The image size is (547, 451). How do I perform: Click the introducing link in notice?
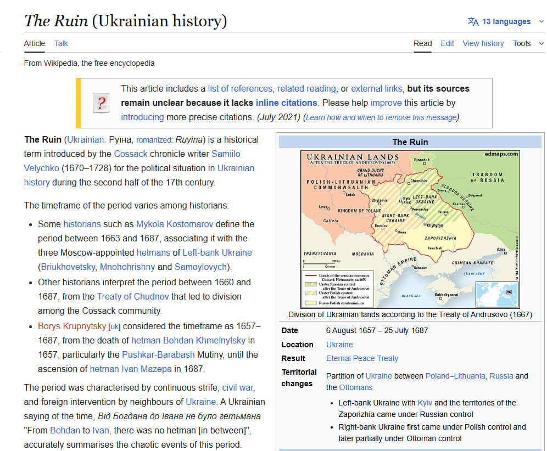tap(142, 117)
